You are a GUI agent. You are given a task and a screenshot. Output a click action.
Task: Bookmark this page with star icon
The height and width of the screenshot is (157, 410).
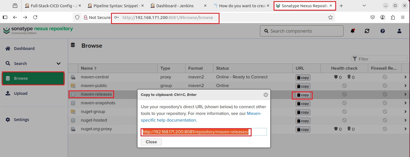[331, 17]
